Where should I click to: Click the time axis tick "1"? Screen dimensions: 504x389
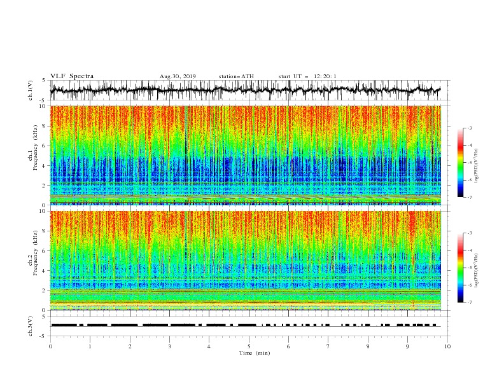pos(90,346)
